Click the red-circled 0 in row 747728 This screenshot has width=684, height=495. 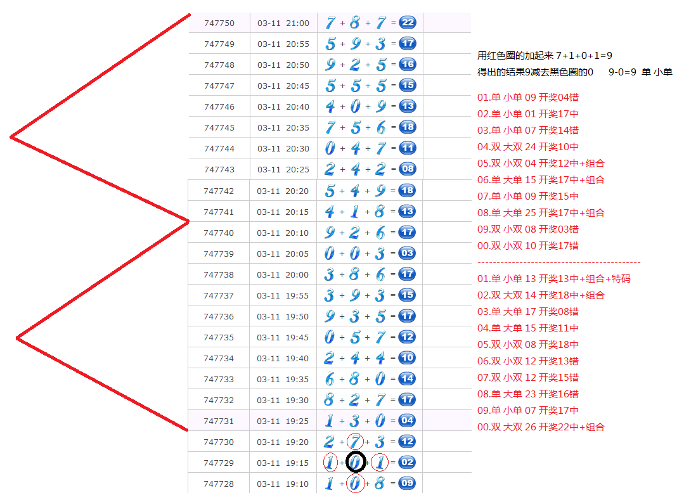356,484
